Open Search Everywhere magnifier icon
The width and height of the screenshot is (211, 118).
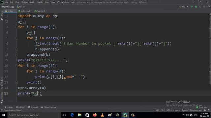point(209,7)
